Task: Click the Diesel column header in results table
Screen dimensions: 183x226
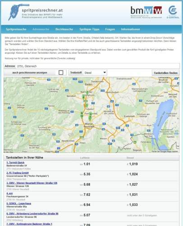Action: click(130, 158)
